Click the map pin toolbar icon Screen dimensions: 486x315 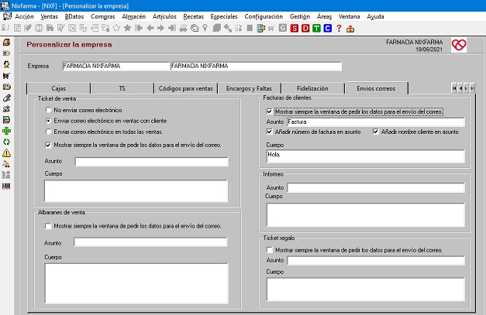[x=205, y=28]
